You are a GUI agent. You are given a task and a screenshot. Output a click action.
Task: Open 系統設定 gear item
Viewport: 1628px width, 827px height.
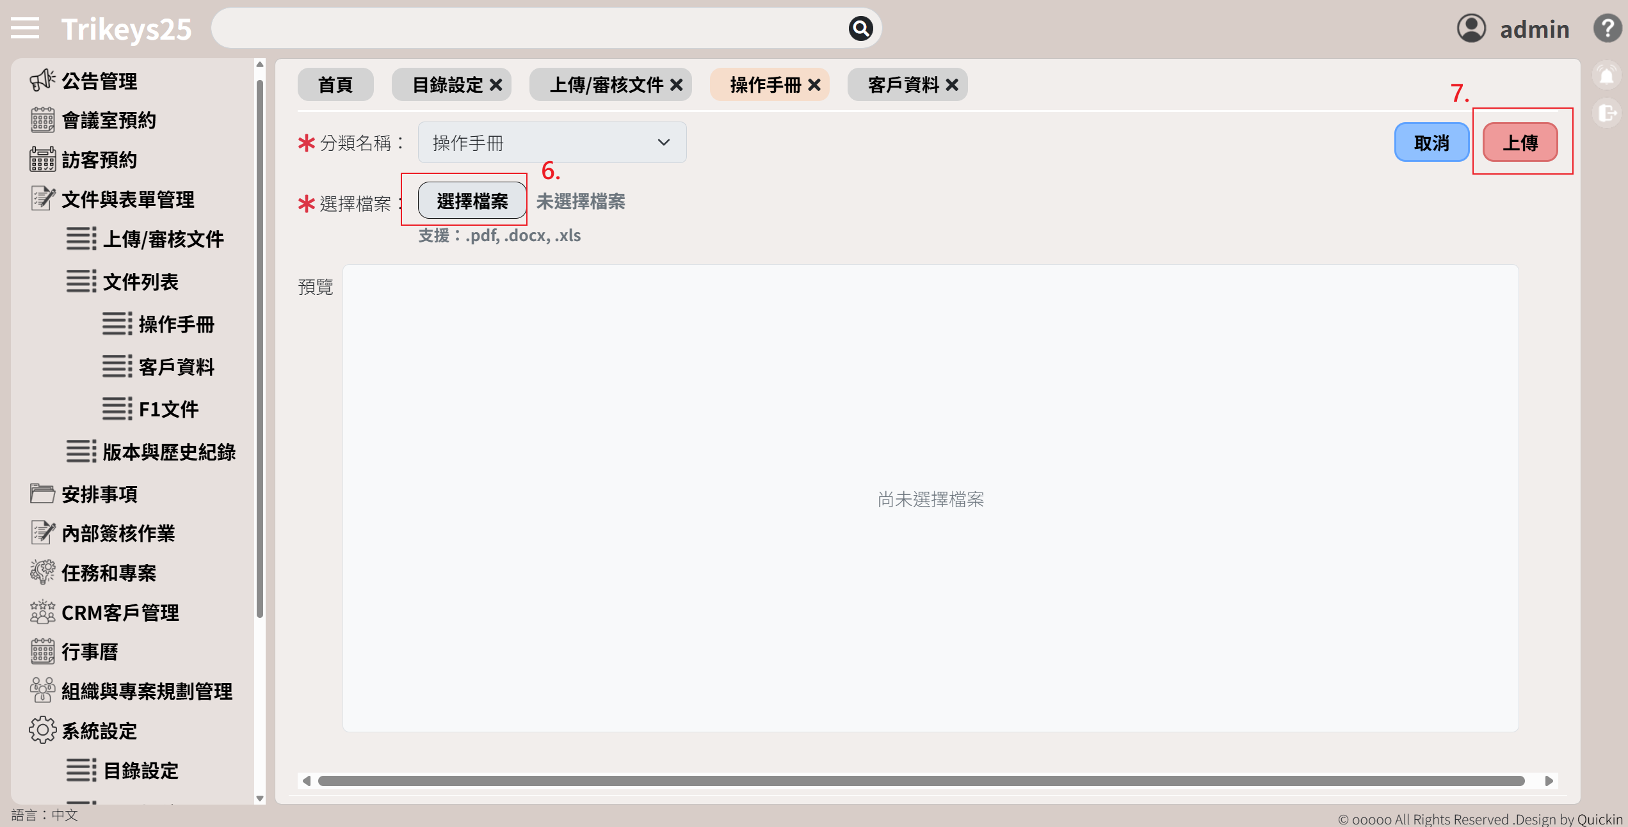point(99,730)
